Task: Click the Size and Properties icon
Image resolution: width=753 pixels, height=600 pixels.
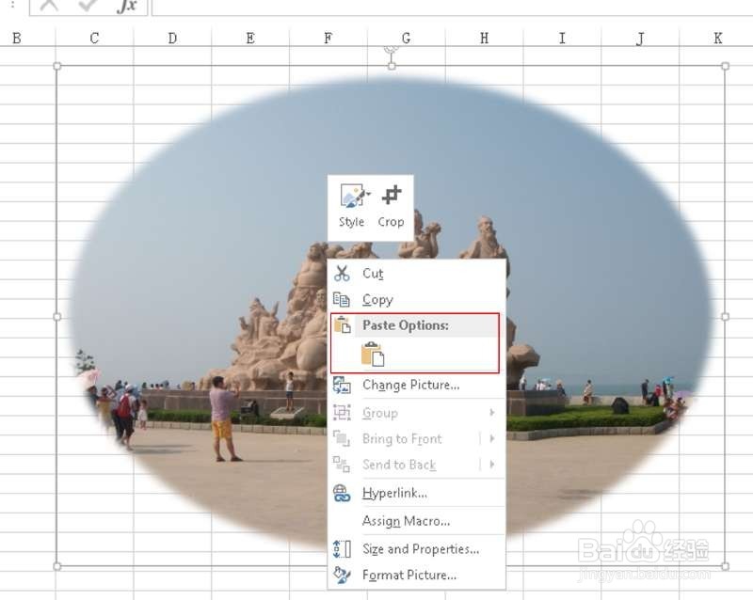Action: click(342, 549)
